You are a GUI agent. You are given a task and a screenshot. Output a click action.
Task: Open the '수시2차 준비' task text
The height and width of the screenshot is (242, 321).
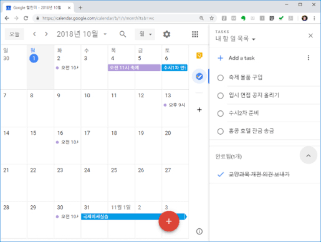[244, 113]
